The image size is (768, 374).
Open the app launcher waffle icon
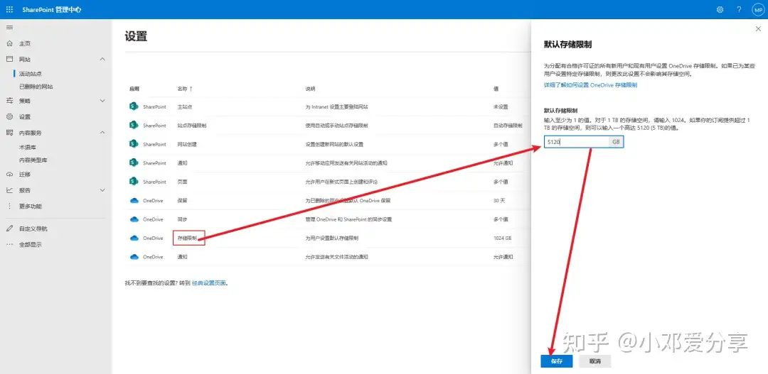click(x=9, y=9)
